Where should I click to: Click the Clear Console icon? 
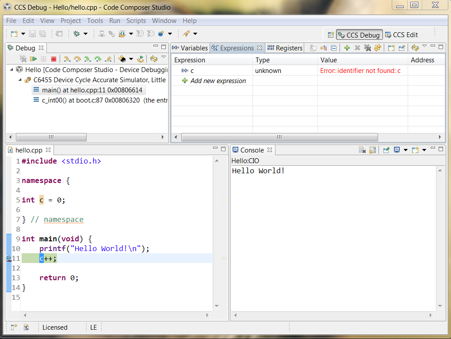(x=362, y=150)
